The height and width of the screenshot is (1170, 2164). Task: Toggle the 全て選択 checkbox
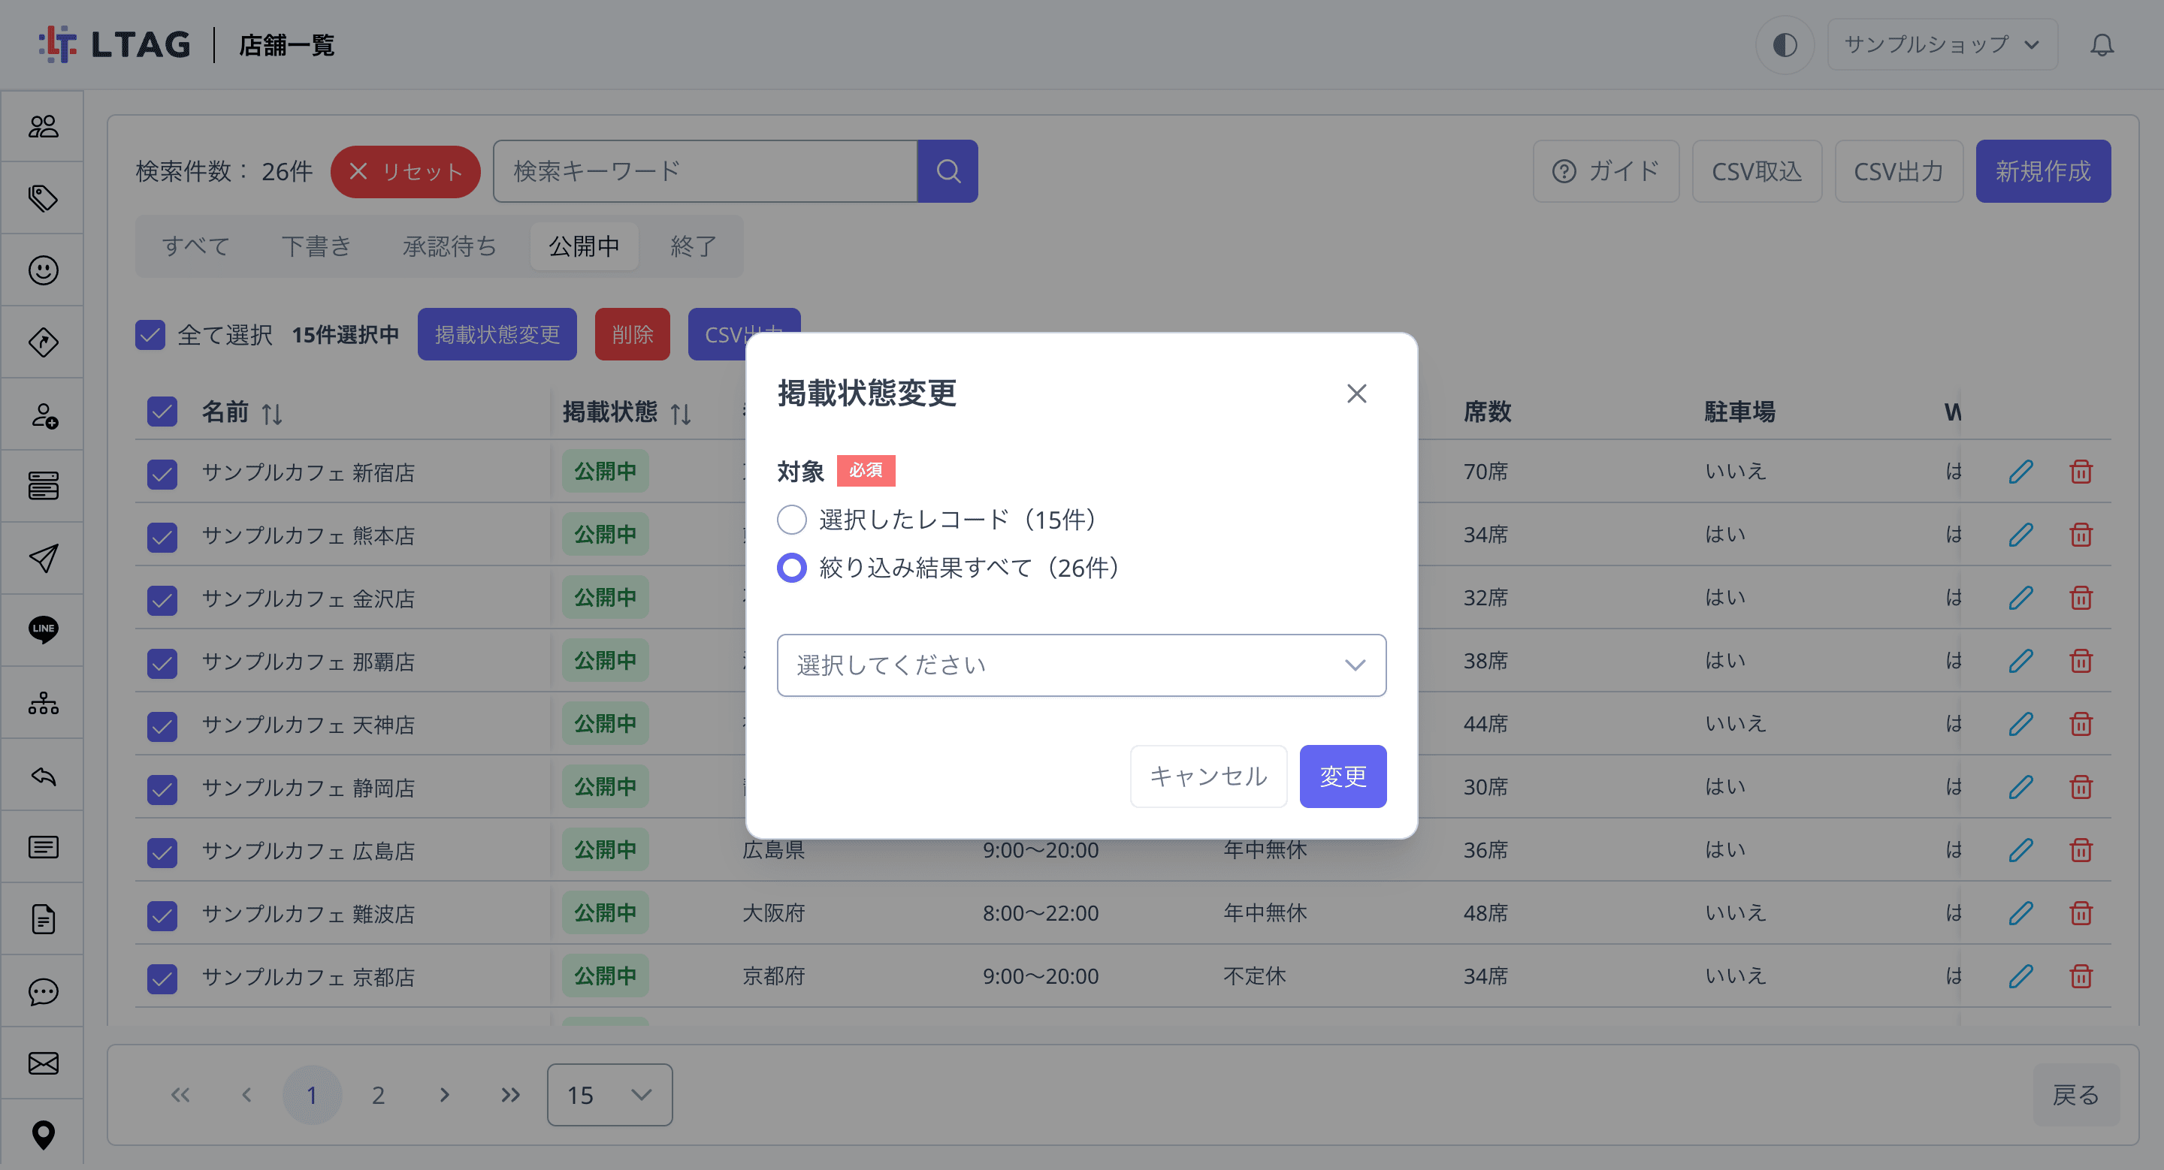(150, 335)
